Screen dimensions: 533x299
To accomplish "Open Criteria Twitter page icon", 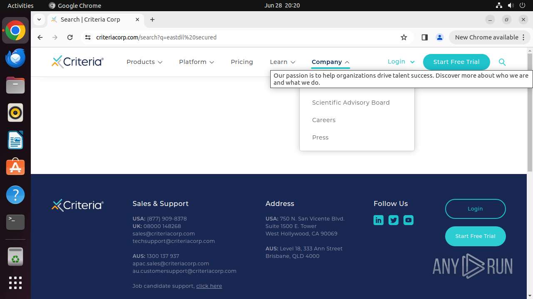I will (x=394, y=220).
